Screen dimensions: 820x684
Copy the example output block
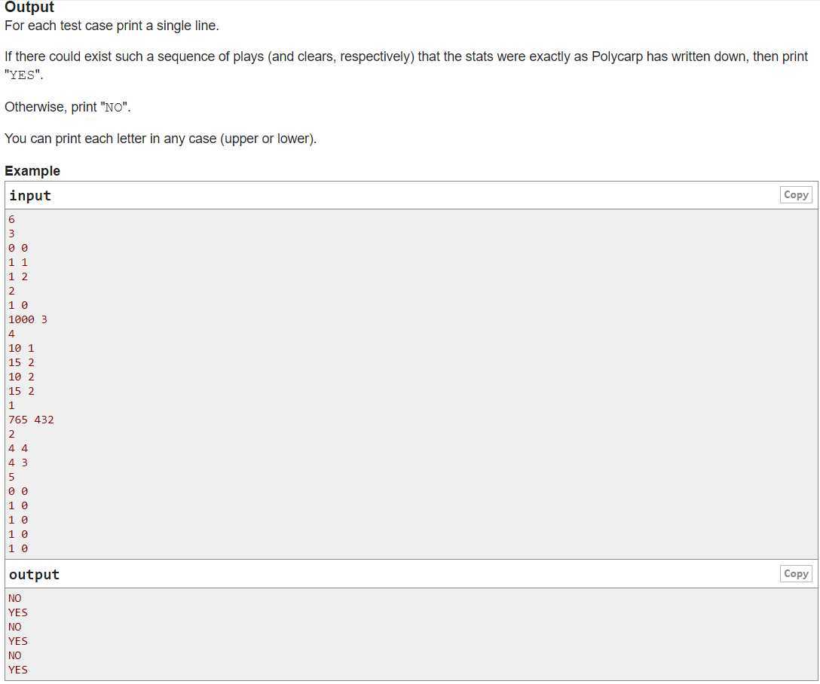[795, 574]
